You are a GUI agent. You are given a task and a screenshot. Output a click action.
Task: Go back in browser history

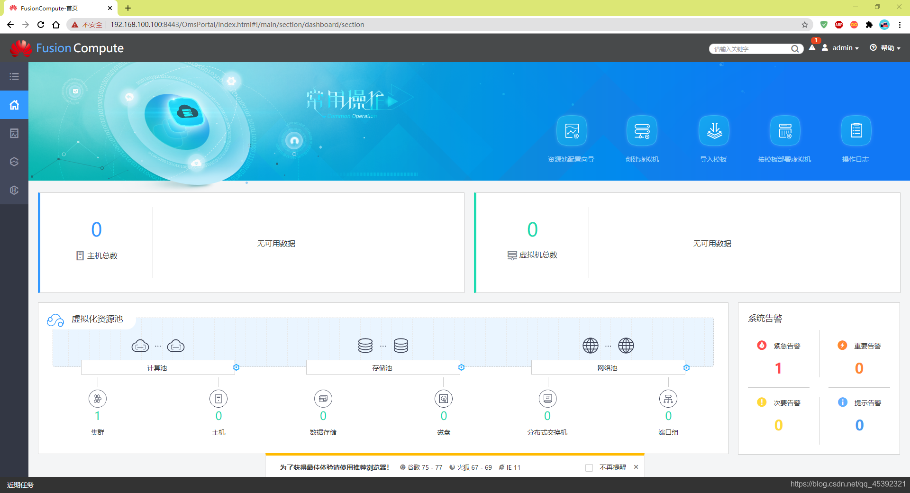(x=10, y=25)
